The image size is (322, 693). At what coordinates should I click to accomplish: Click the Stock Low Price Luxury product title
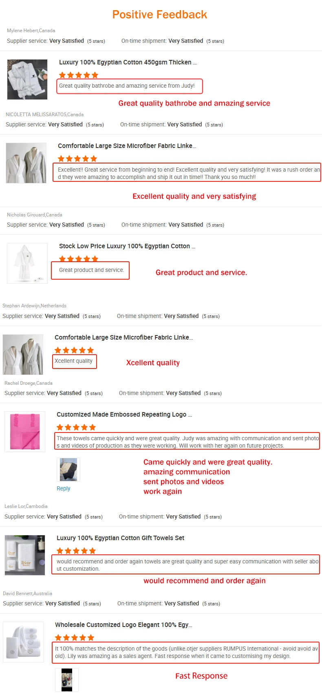coord(127,246)
